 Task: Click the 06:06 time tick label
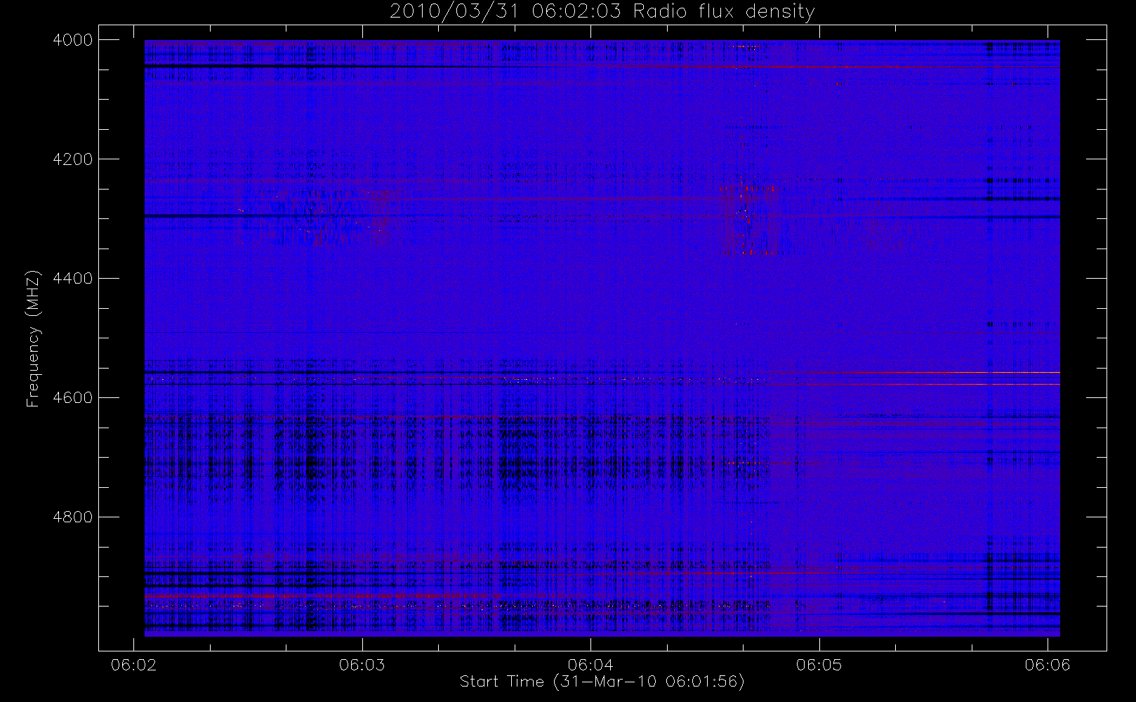click(1048, 665)
